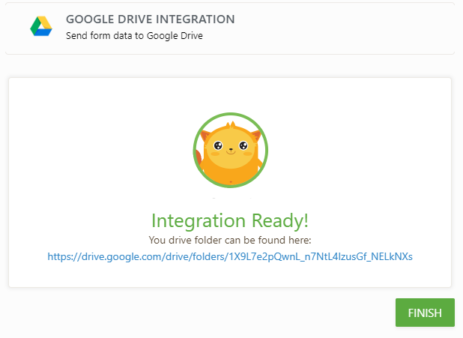Select 'Send form data to Google Drive' text
This screenshot has height=338, width=463.
coord(134,36)
